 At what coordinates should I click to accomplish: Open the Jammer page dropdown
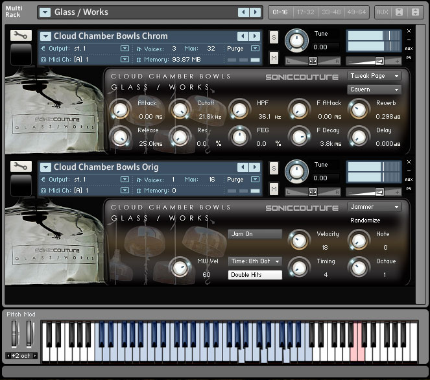tap(374, 207)
